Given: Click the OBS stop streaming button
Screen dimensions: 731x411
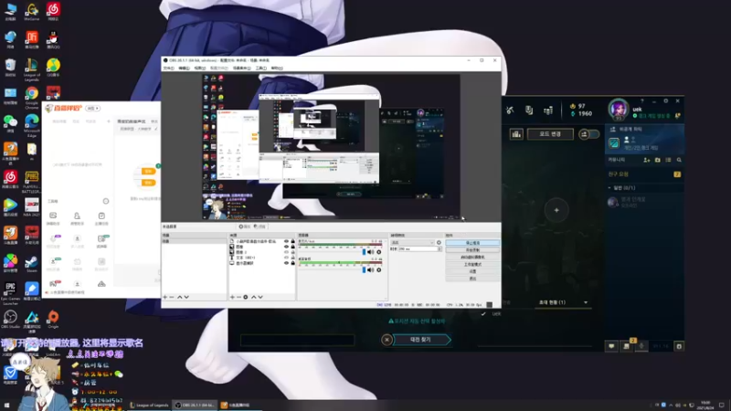Looking at the screenshot, I should [x=472, y=243].
